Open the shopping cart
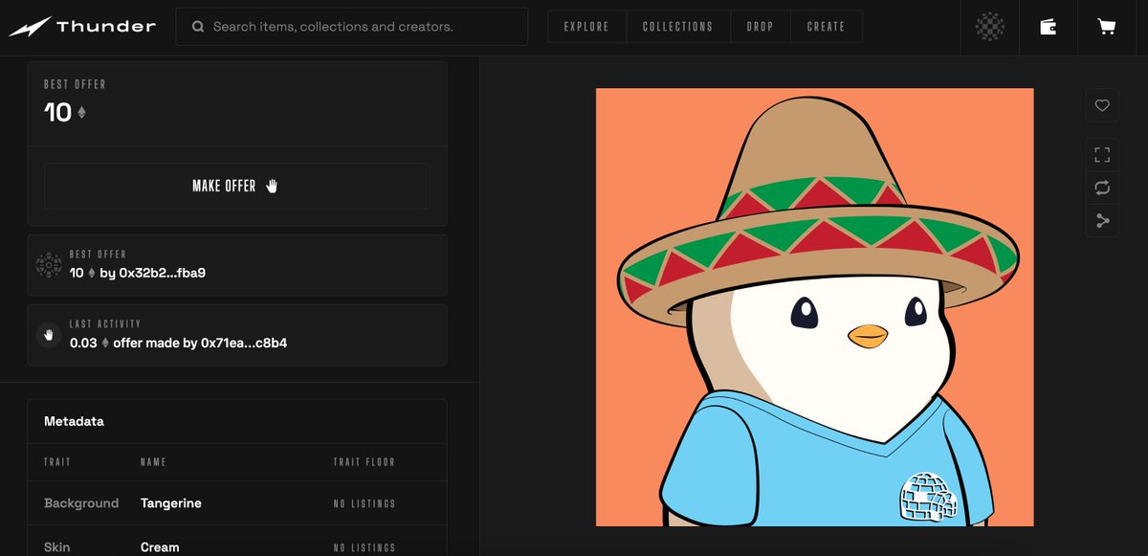The height and width of the screenshot is (556, 1148). [x=1107, y=27]
